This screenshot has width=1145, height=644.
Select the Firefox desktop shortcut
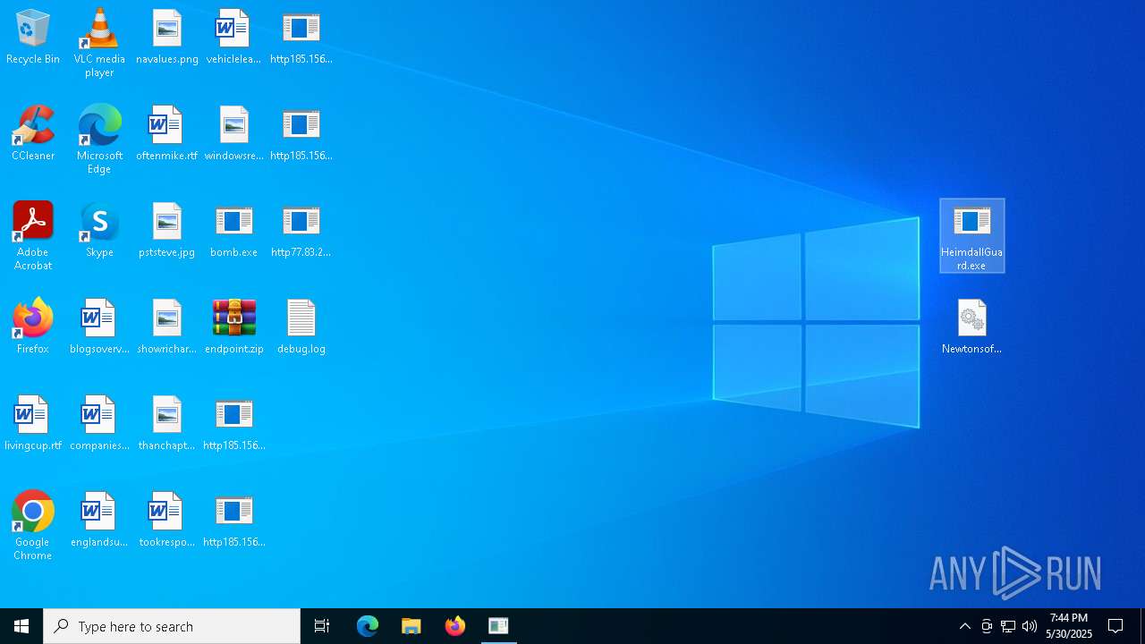[x=33, y=327]
